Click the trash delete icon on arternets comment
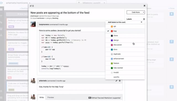This screenshot has height=101, width=177. tap(120, 81)
